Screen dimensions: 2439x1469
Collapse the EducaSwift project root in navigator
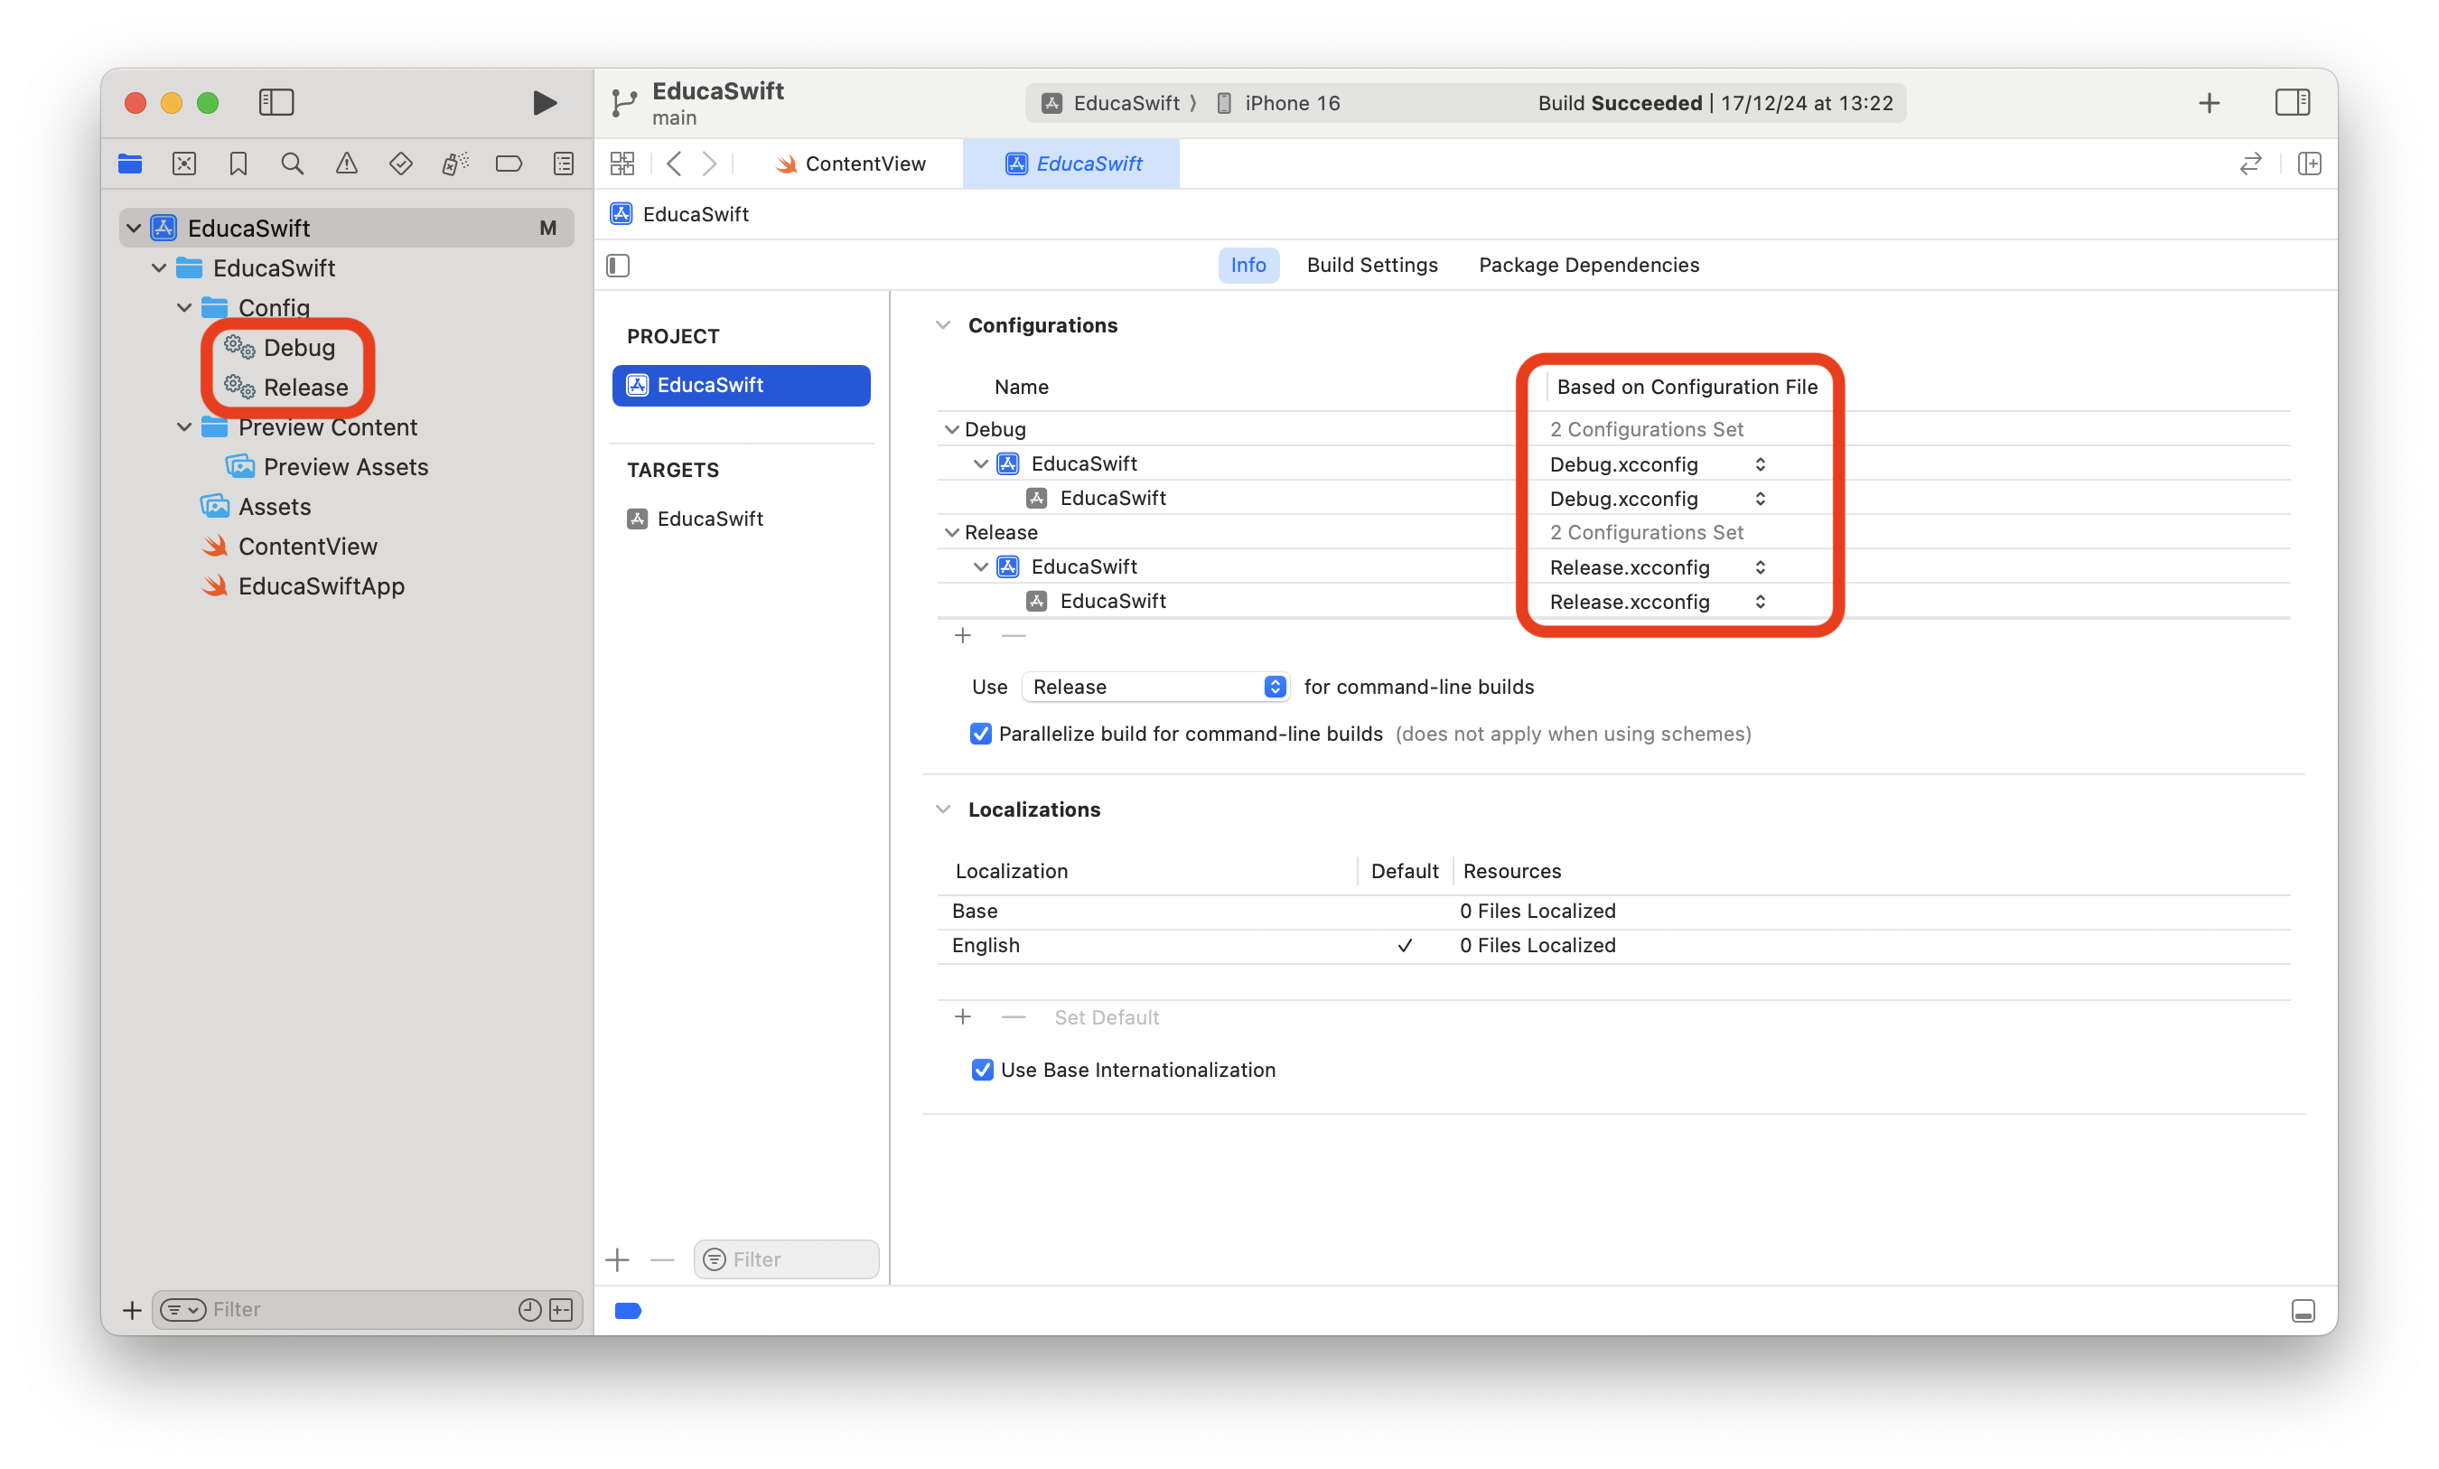click(x=134, y=228)
